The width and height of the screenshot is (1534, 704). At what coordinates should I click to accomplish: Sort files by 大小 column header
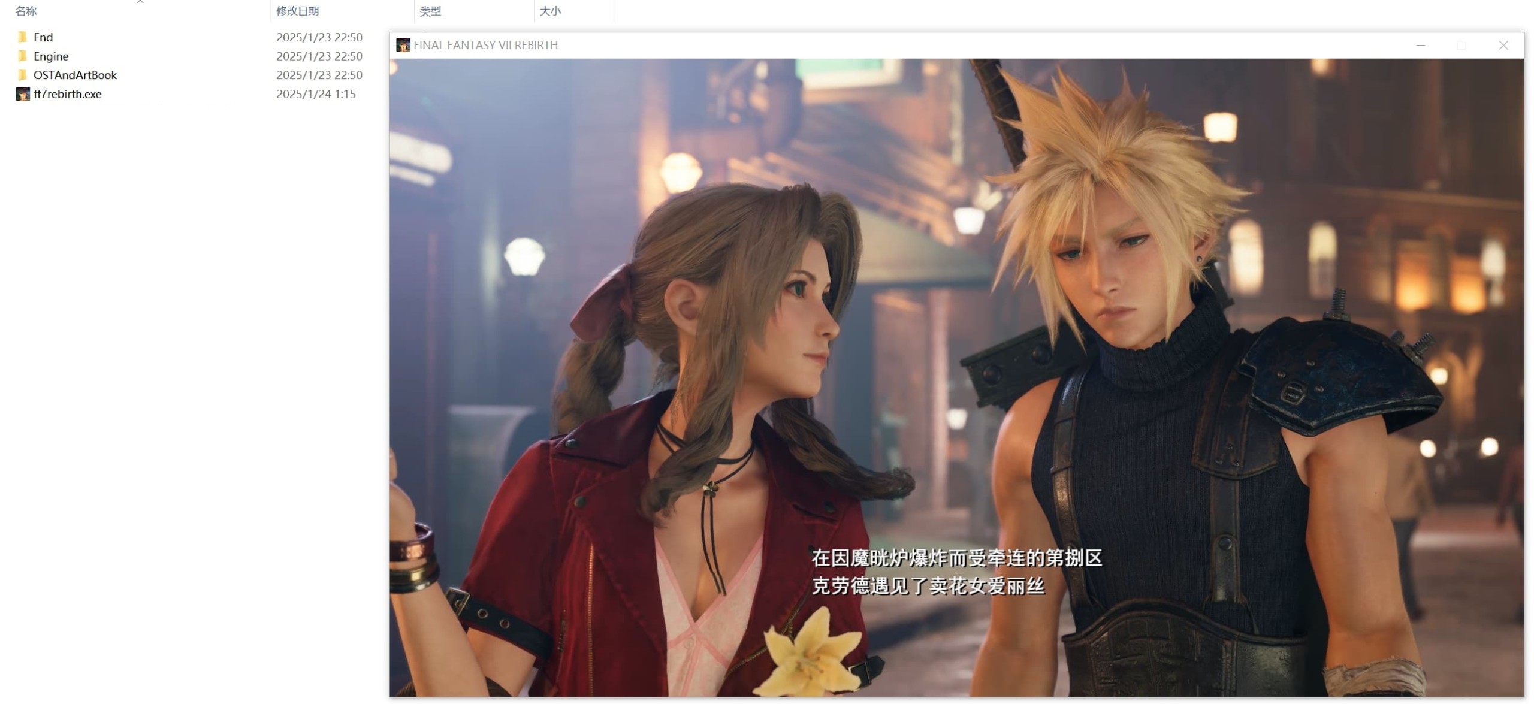tap(550, 11)
